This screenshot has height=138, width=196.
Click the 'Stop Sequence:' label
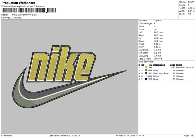(x=146, y=62)
